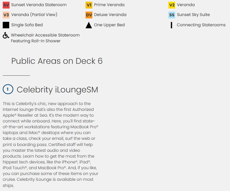The image size is (230, 191).
Task: Select the Sunset Veranda Stateroom label
Action: (x=39, y=5)
